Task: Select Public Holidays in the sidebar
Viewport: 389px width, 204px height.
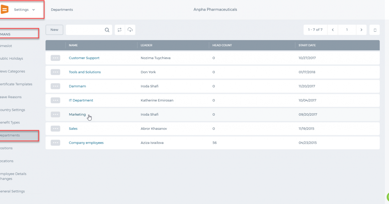Action: pos(11,59)
